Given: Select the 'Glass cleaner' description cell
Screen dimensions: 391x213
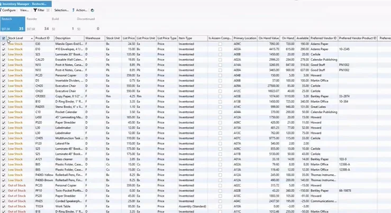Looking at the screenshot, I should click(69, 159).
